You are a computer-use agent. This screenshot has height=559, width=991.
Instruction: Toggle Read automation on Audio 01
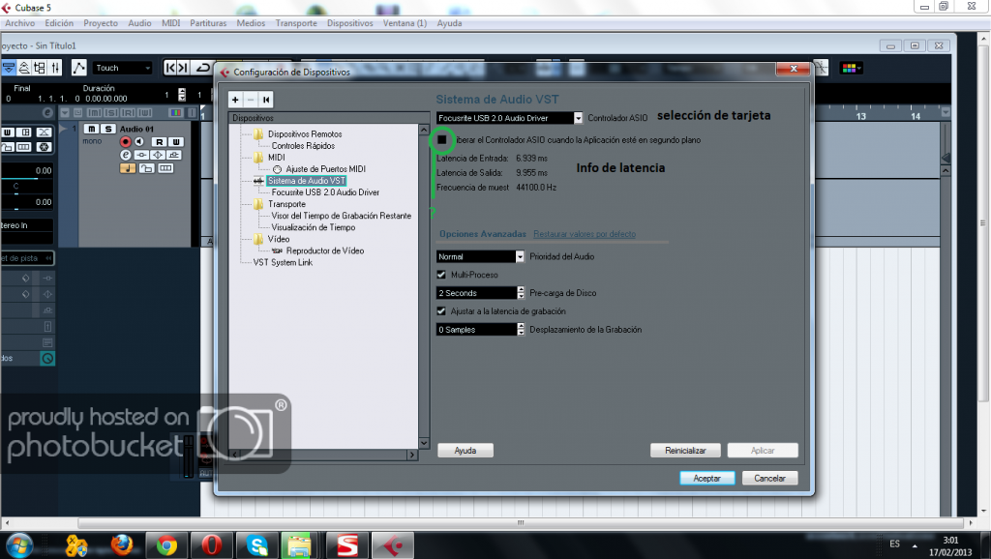[160, 141]
